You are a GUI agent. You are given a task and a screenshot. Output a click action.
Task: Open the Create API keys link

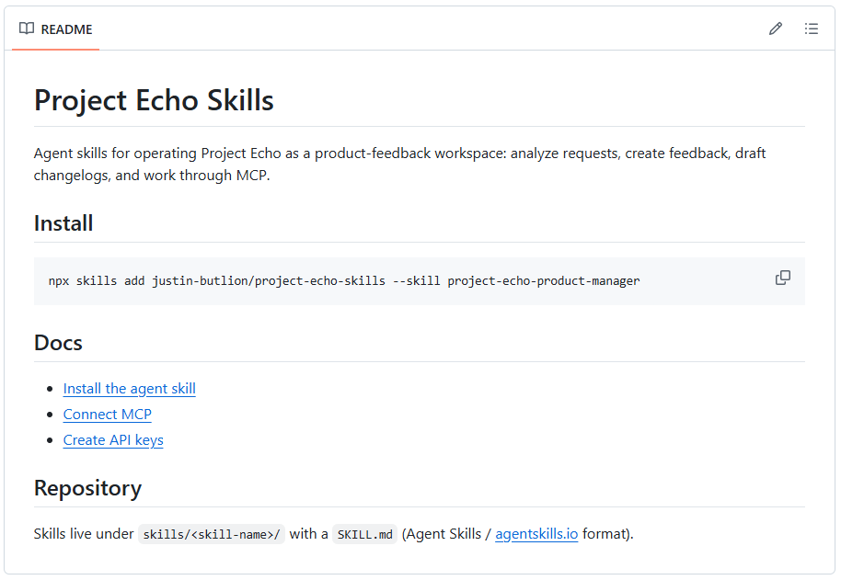pyautogui.click(x=113, y=440)
